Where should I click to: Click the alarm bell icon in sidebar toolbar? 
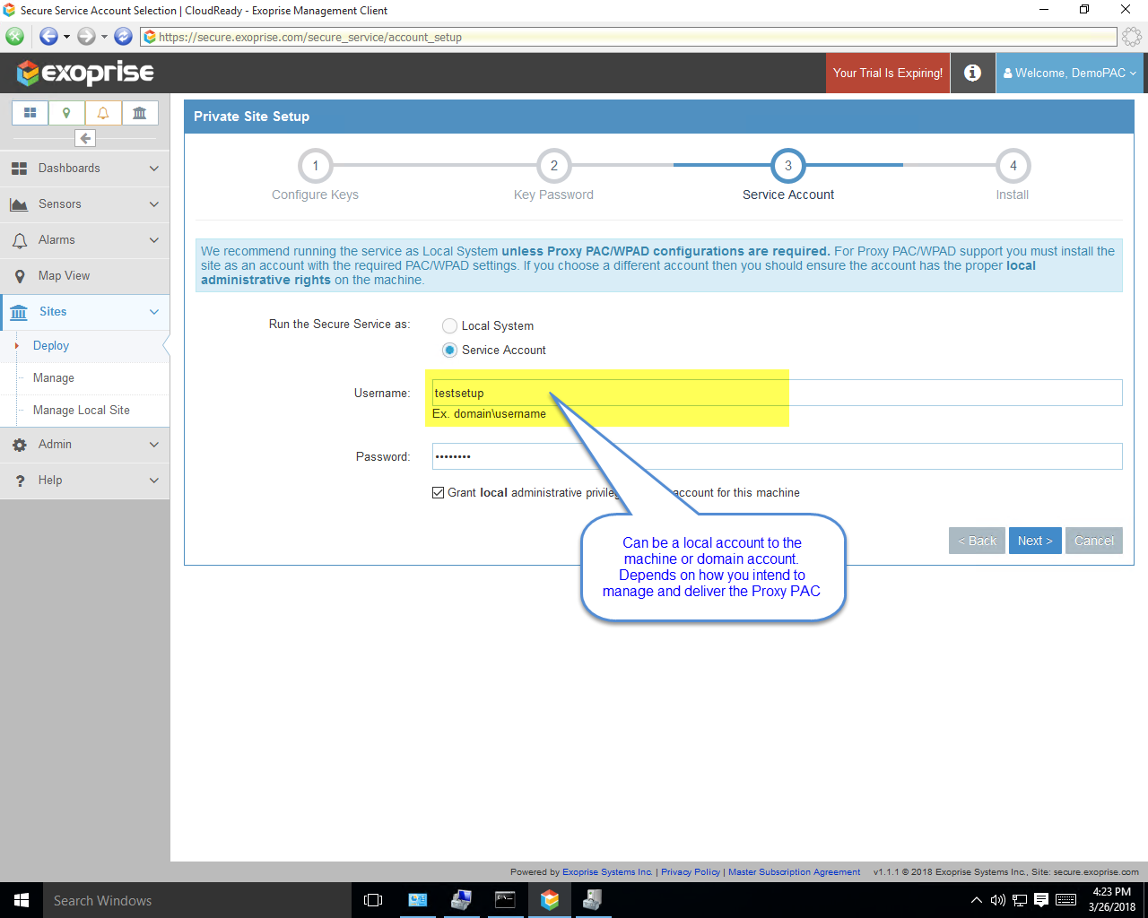103,113
